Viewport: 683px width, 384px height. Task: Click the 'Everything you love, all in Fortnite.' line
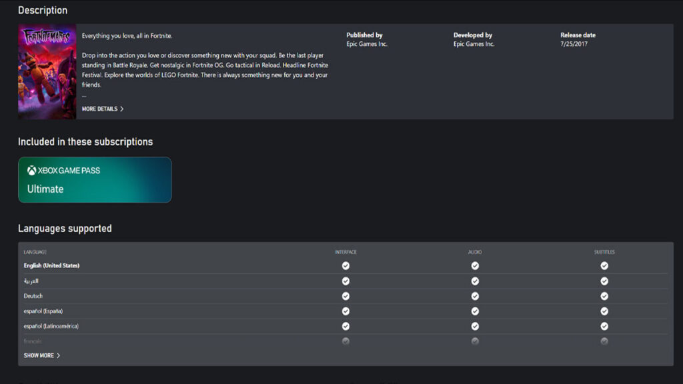pos(127,36)
